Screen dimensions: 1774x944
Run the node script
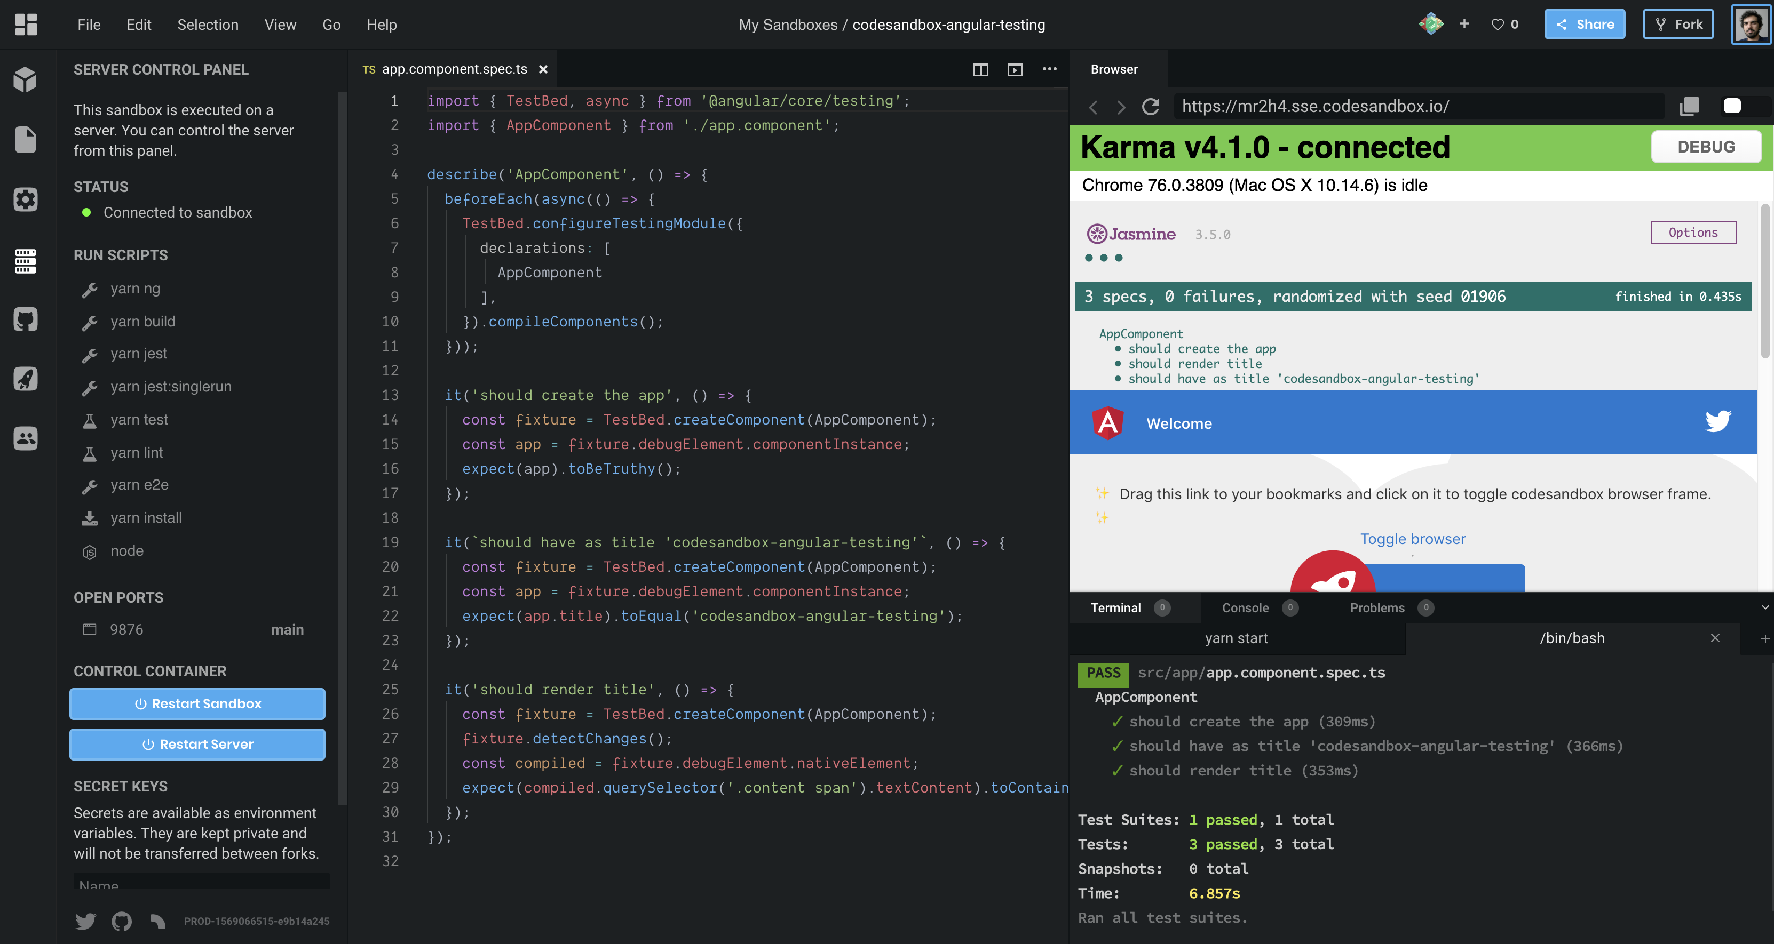[x=128, y=551]
